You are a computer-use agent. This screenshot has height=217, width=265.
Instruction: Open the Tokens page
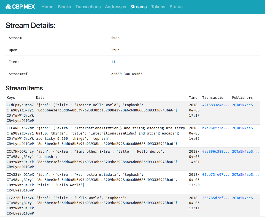point(158,7)
